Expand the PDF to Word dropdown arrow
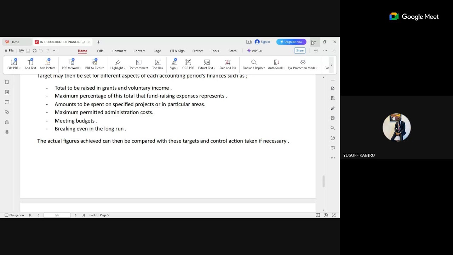 click(80, 68)
